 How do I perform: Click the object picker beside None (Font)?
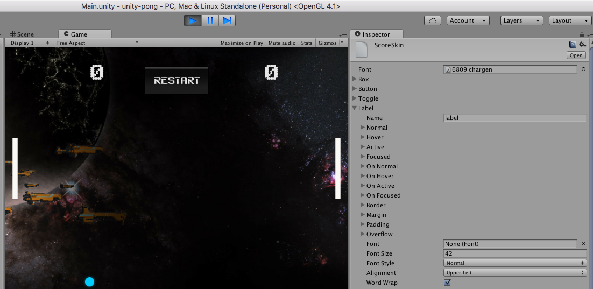coord(583,244)
